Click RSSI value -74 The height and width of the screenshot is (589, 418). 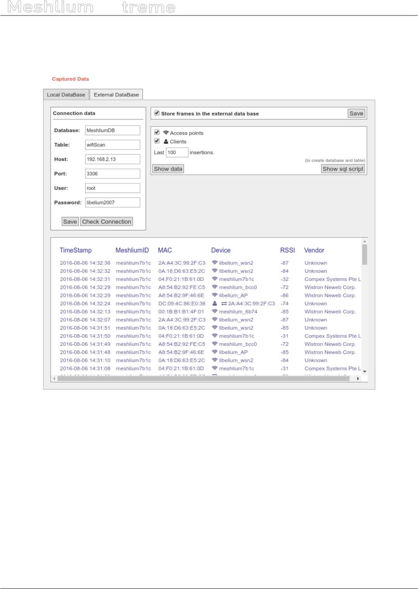(x=284, y=304)
